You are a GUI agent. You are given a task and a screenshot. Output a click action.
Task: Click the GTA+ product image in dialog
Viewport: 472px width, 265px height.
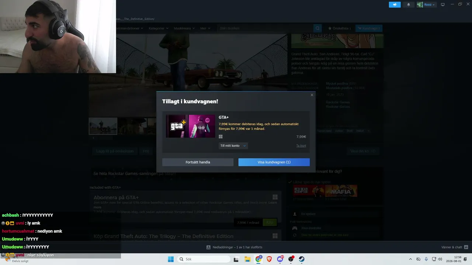(x=190, y=126)
